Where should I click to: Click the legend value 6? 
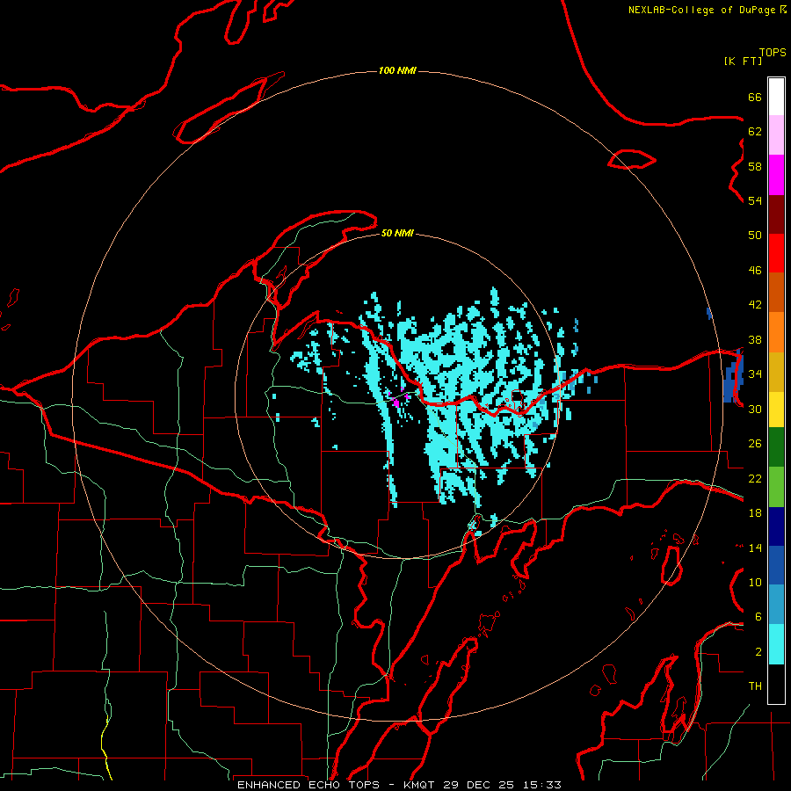758,617
